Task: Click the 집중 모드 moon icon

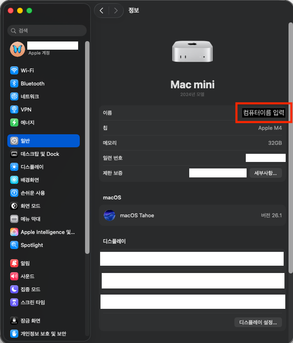Action: click(x=14, y=289)
